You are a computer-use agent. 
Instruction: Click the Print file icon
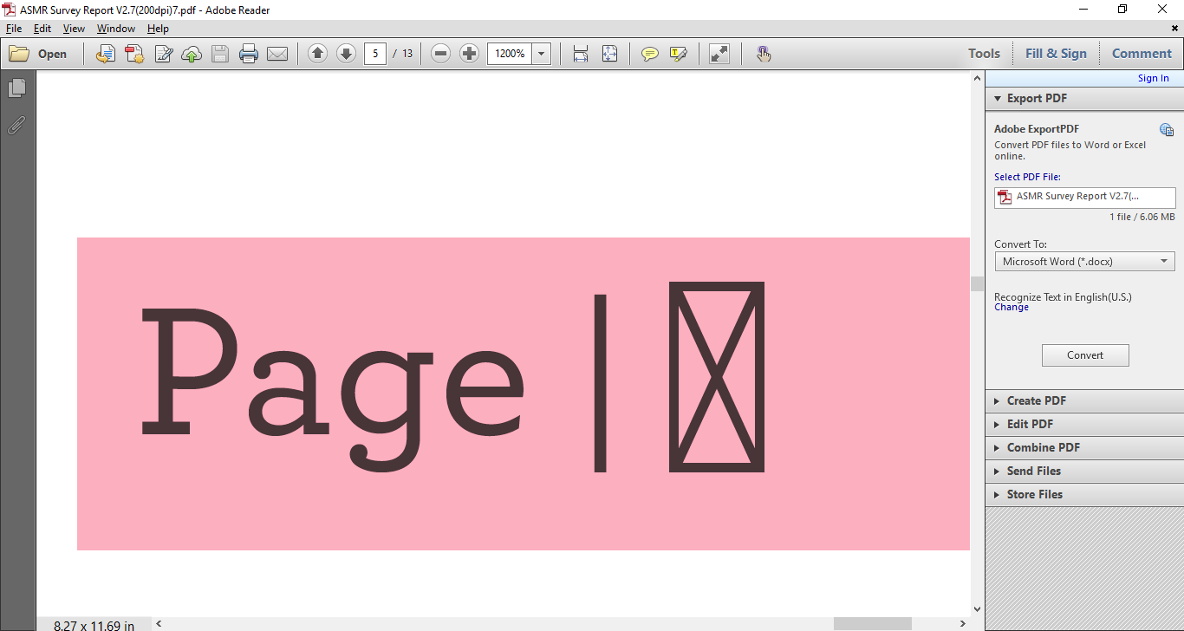(x=249, y=54)
